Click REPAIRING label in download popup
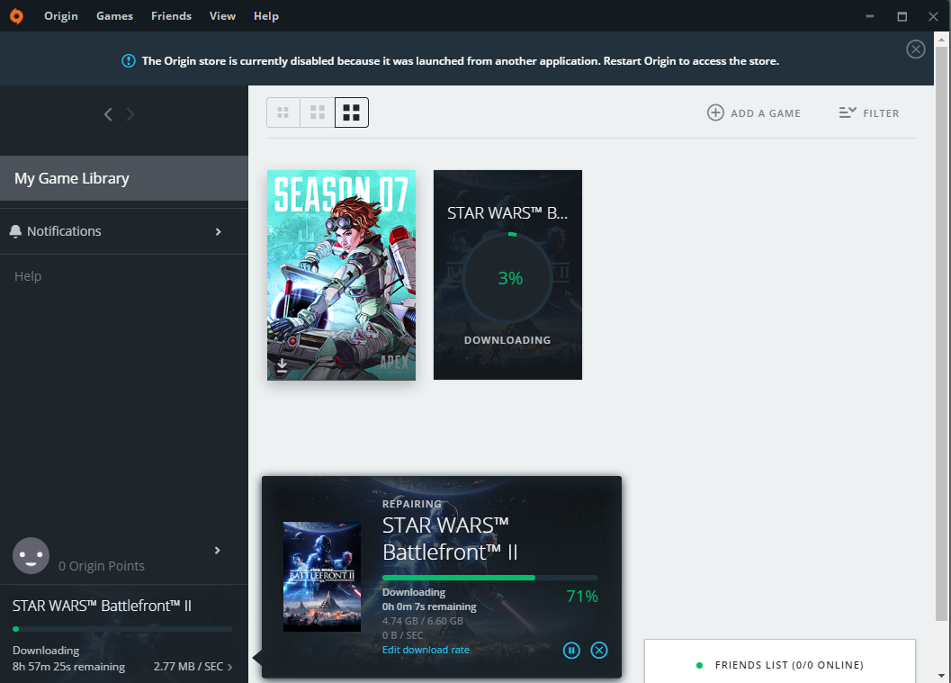Viewport: 951px width, 683px height. coord(412,504)
